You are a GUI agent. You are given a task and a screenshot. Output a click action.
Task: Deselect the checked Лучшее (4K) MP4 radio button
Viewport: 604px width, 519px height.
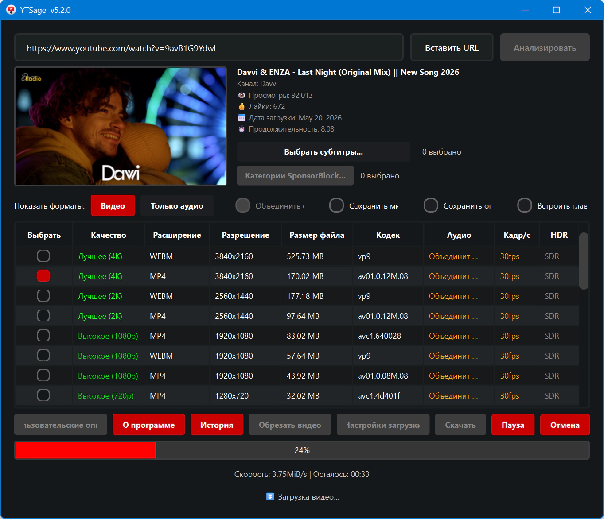(x=43, y=276)
